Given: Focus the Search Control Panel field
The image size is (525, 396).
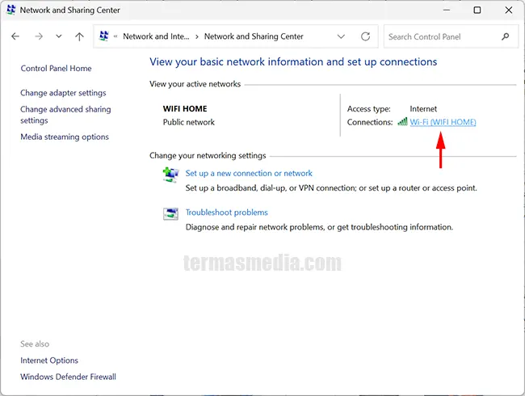Looking at the screenshot, I should tap(451, 36).
